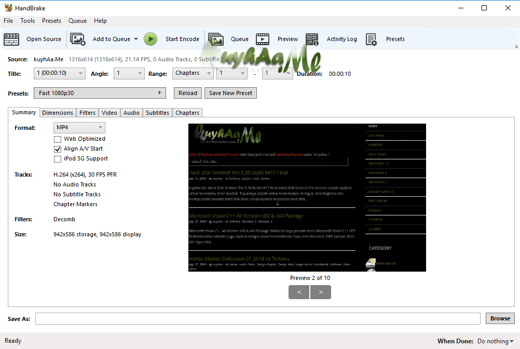Open the Format MP4 dropdown
The width and height of the screenshot is (520, 349).
tap(79, 128)
